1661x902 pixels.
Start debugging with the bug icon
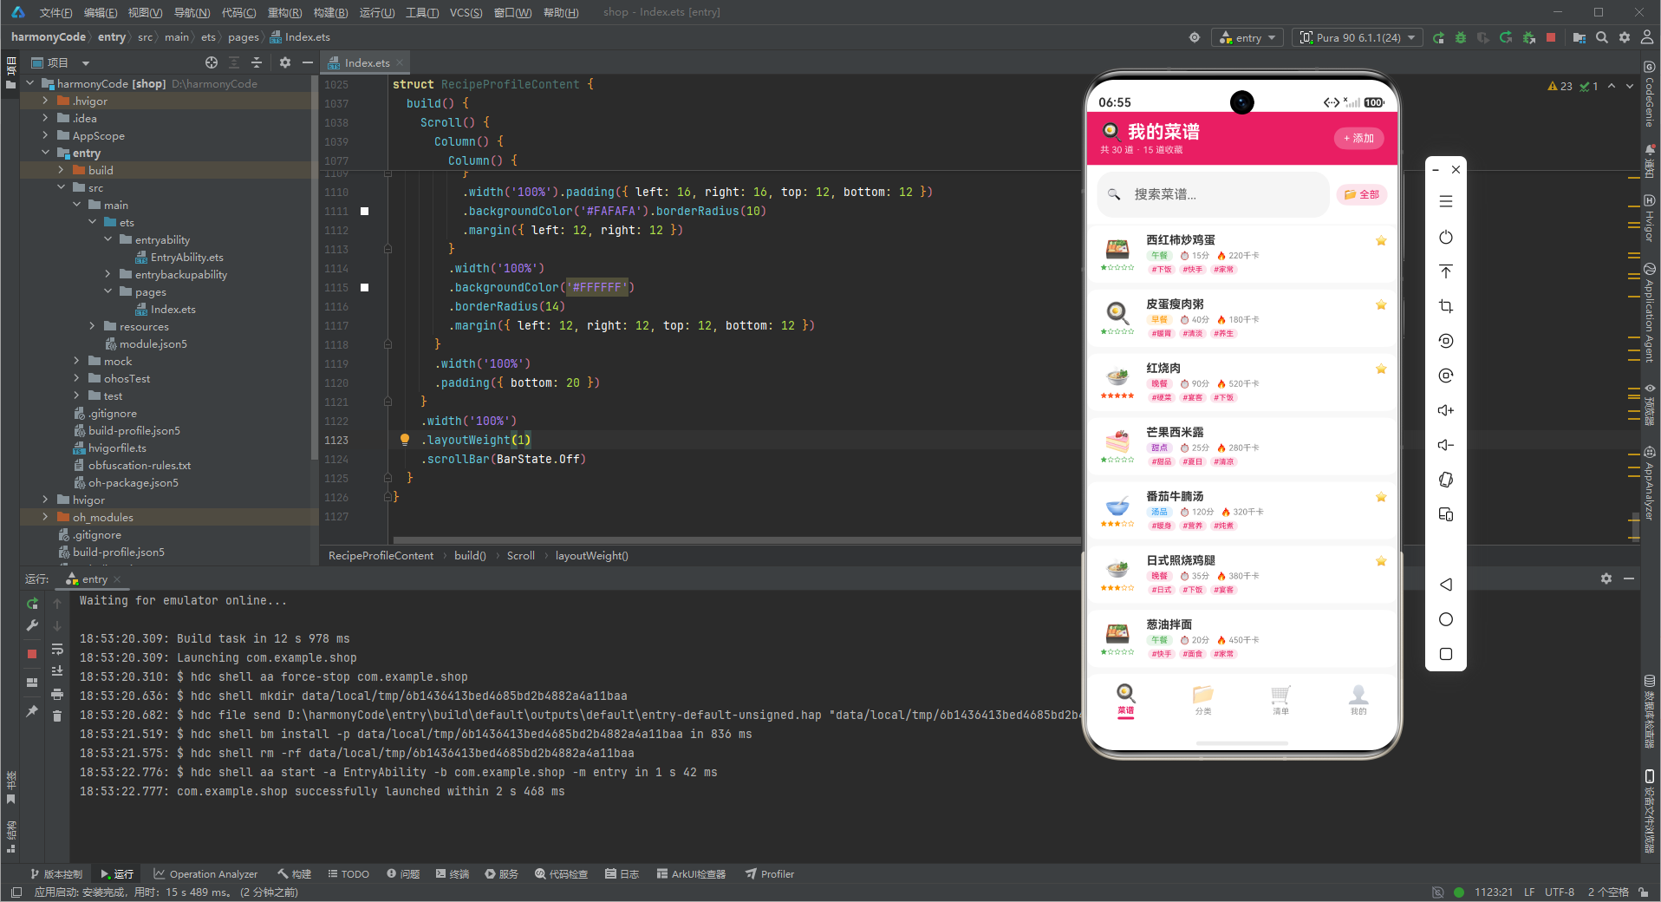pos(1461,37)
